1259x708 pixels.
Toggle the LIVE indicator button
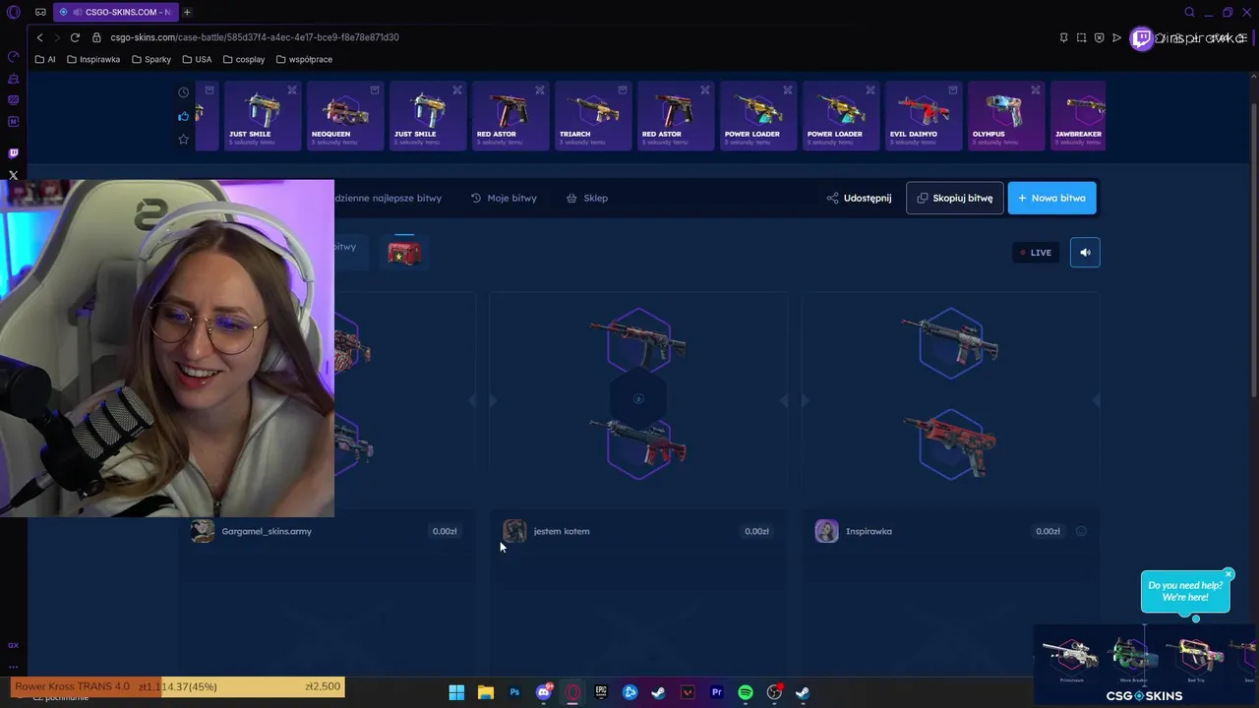pos(1036,253)
